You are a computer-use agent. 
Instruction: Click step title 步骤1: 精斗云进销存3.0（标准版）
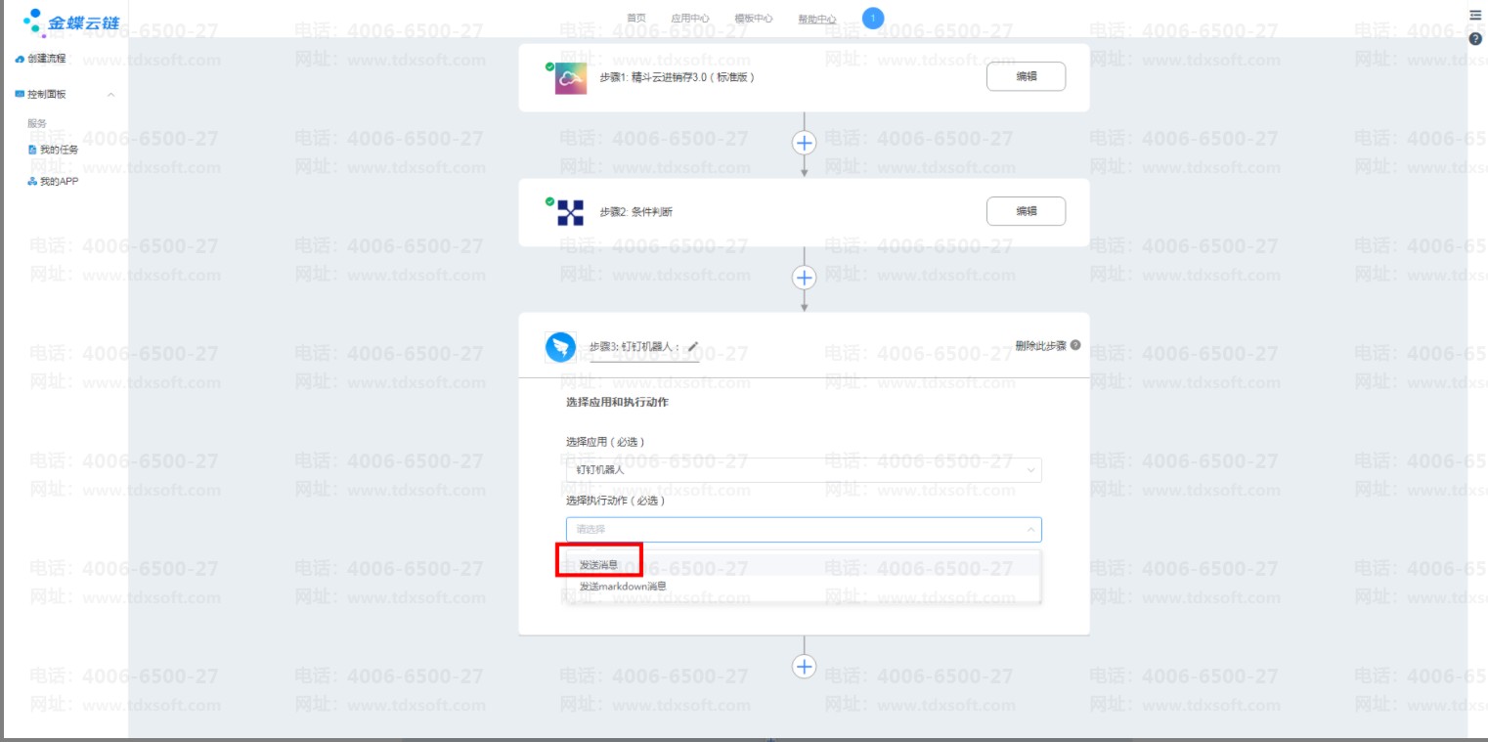[x=678, y=77]
